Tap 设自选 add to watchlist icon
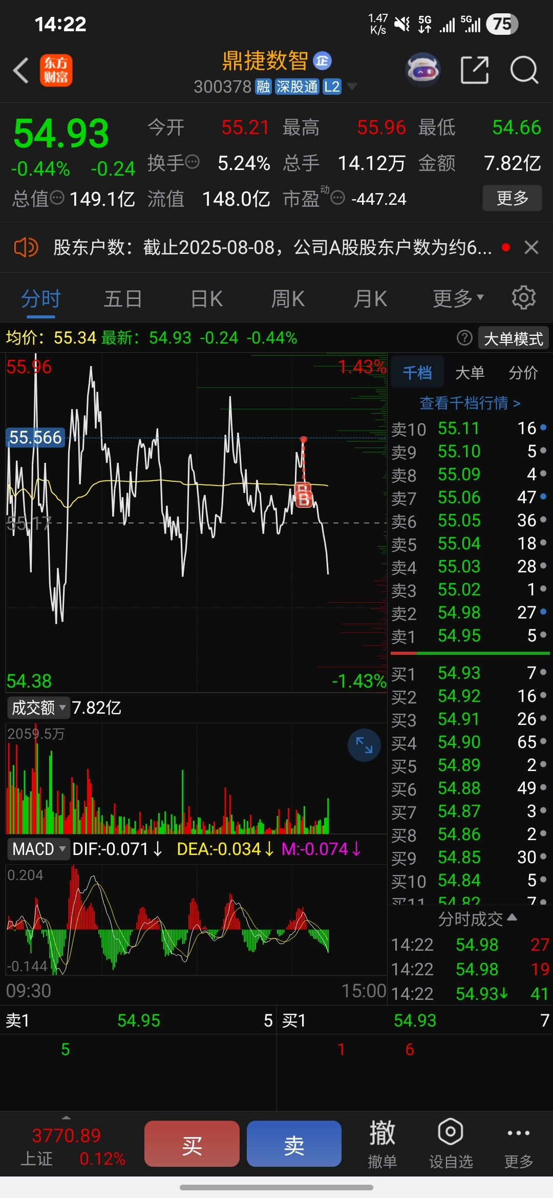553x1198 pixels. pos(451,1145)
